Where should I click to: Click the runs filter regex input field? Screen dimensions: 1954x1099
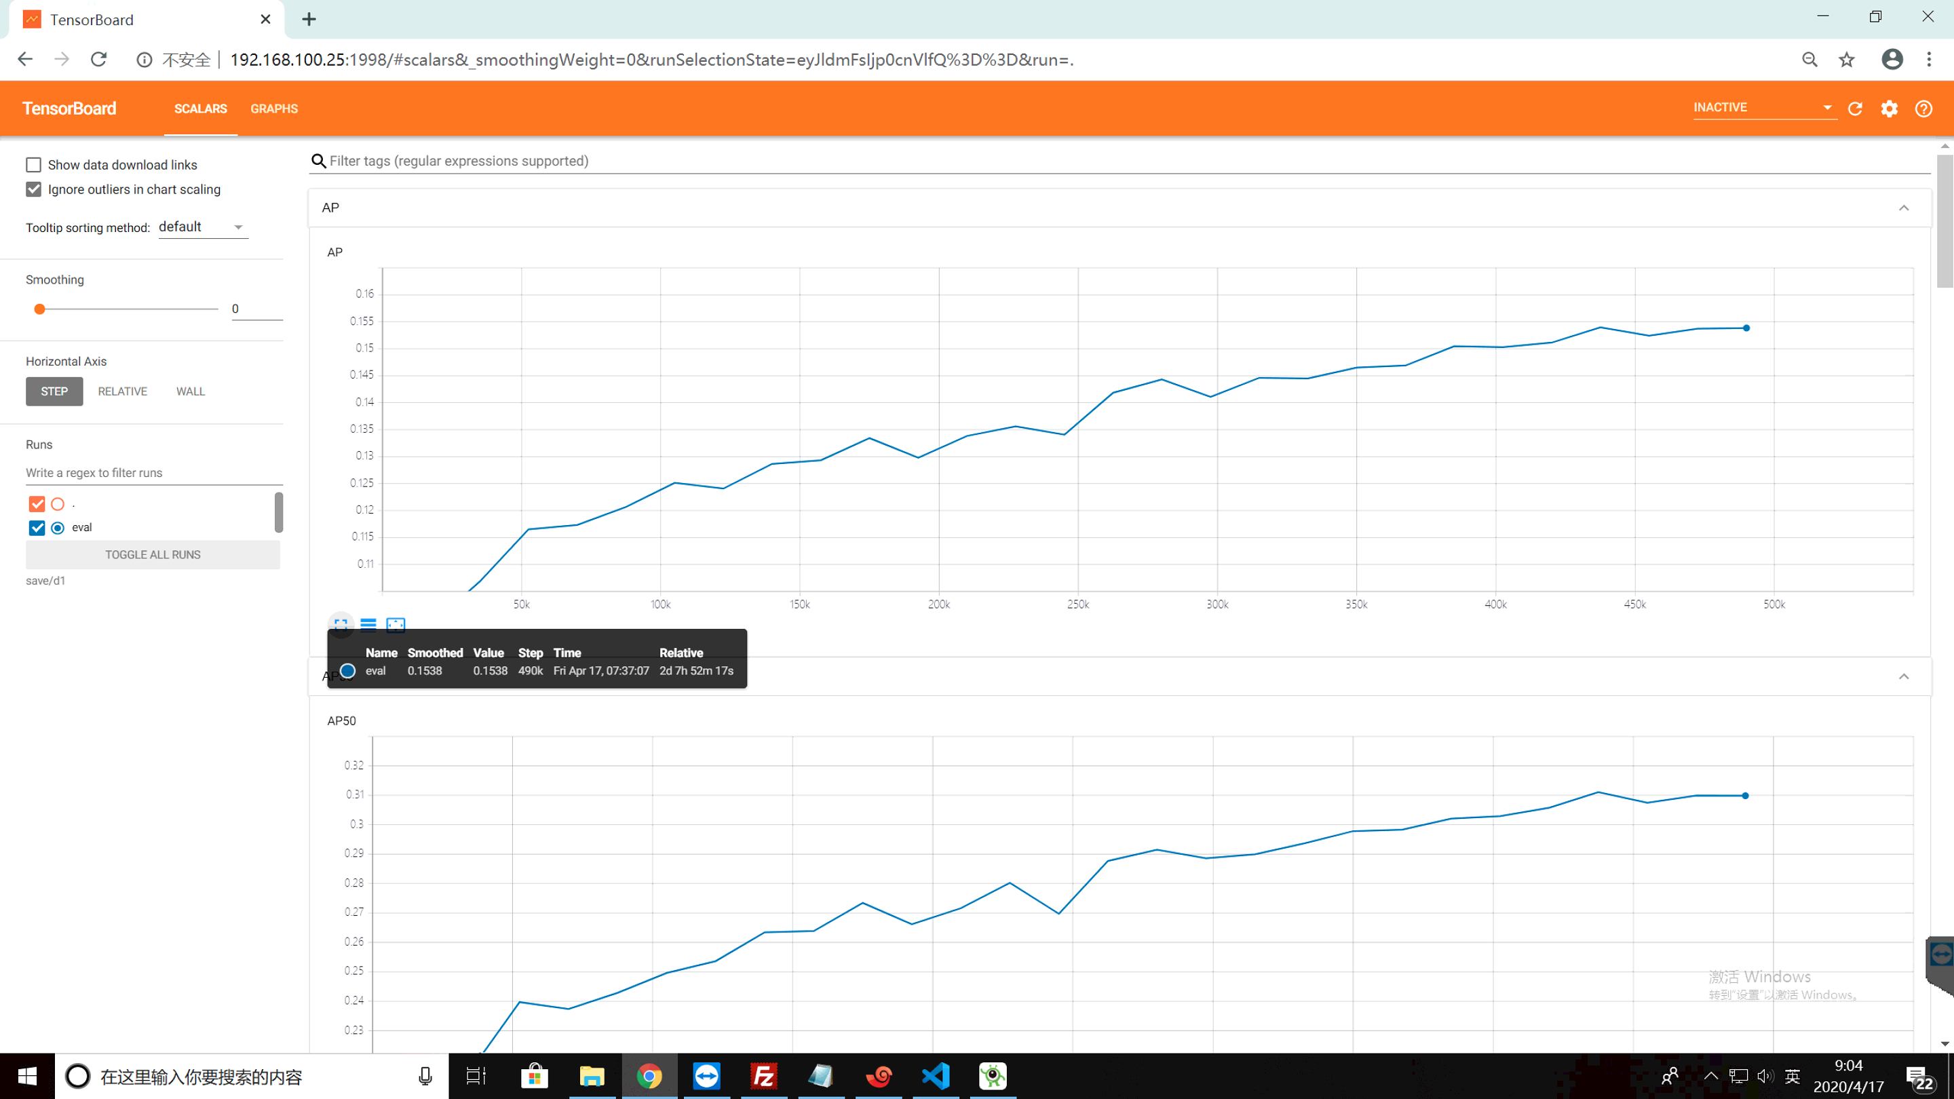pyautogui.click(x=153, y=471)
